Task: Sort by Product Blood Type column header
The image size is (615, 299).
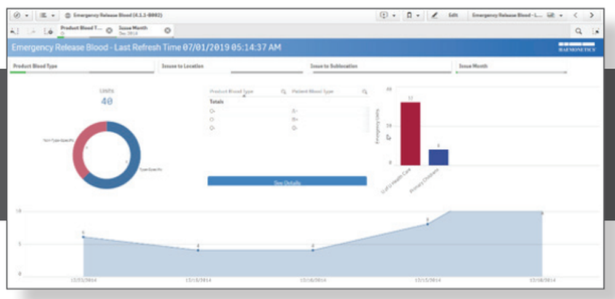Action: pos(231,91)
